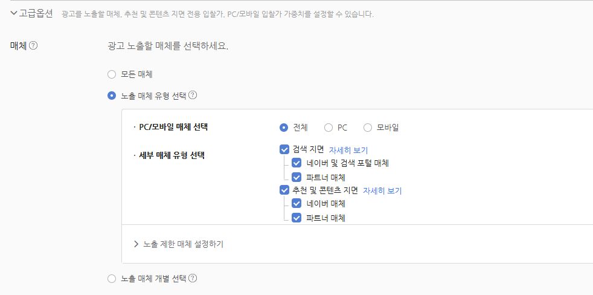Toggle the 네이버 매체 checkbox
The width and height of the screenshot is (593, 295).
click(296, 204)
